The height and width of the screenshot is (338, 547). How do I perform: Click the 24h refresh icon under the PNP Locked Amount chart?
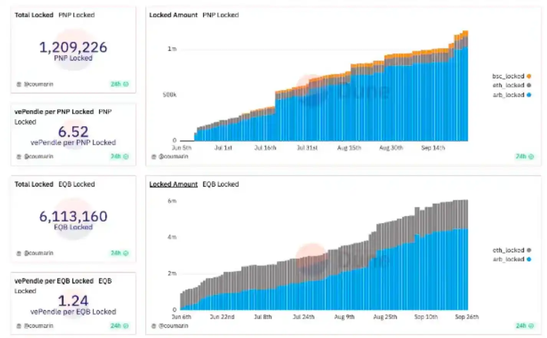531,157
